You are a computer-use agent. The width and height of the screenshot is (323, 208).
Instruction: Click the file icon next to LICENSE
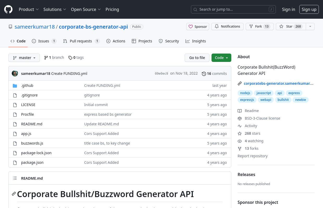point(15,105)
